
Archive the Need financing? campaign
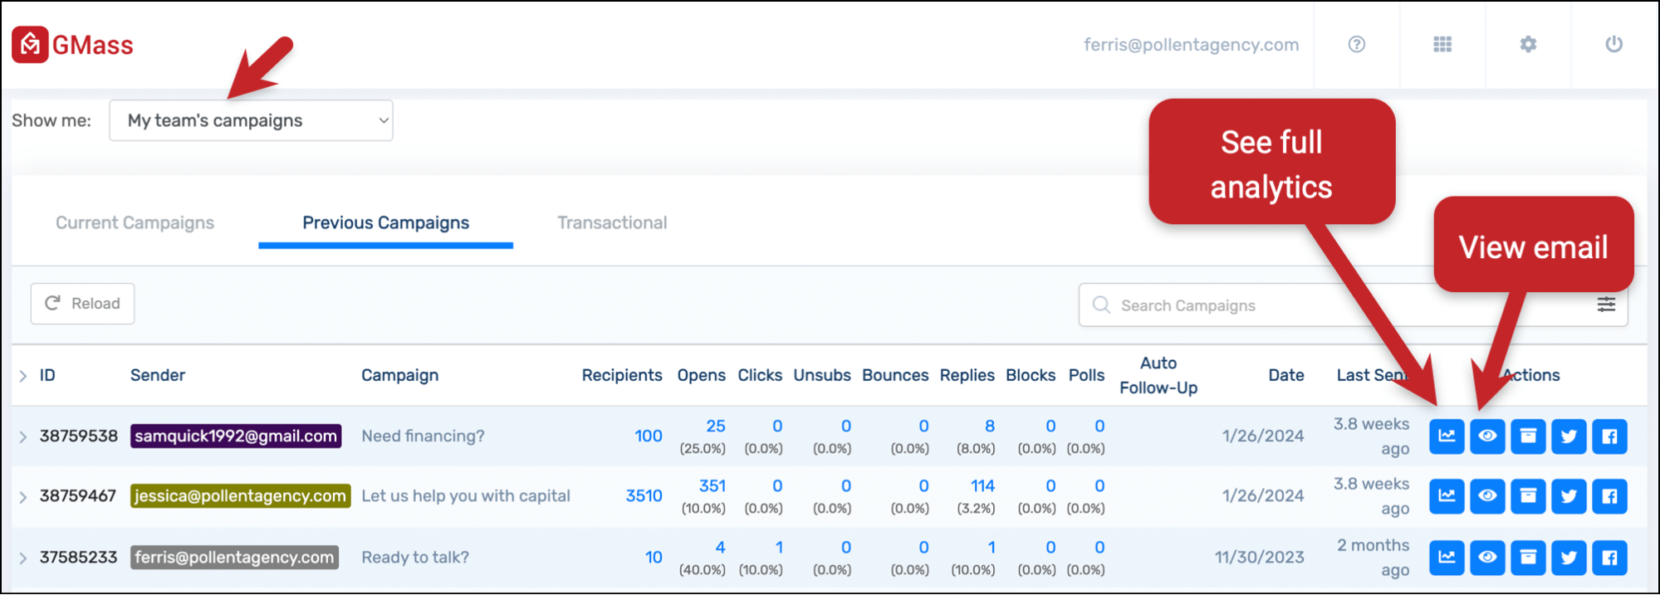1528,436
